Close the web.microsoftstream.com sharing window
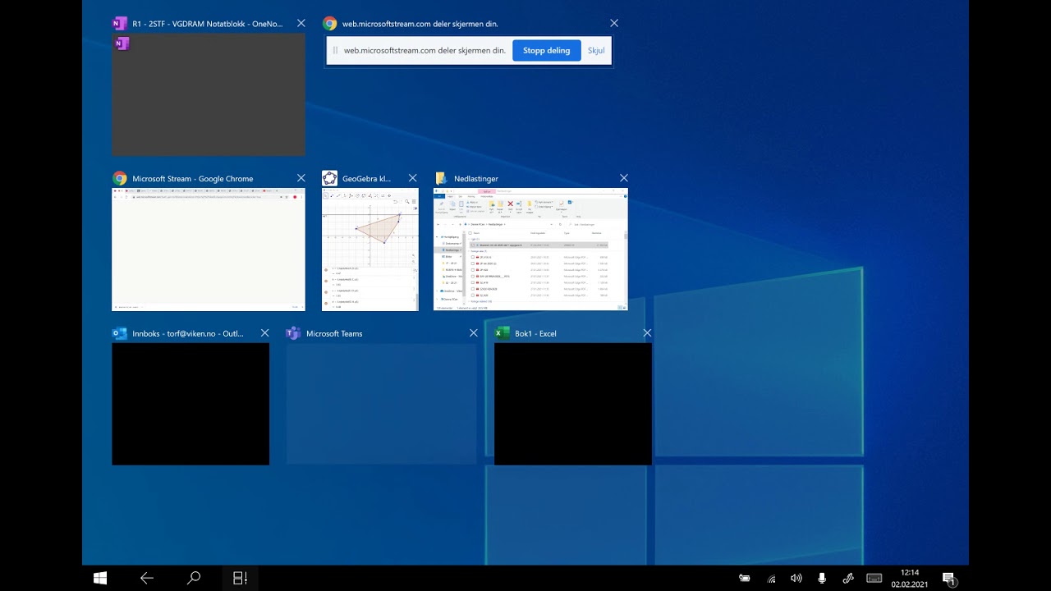Viewport: 1051px width, 591px height. tap(614, 24)
